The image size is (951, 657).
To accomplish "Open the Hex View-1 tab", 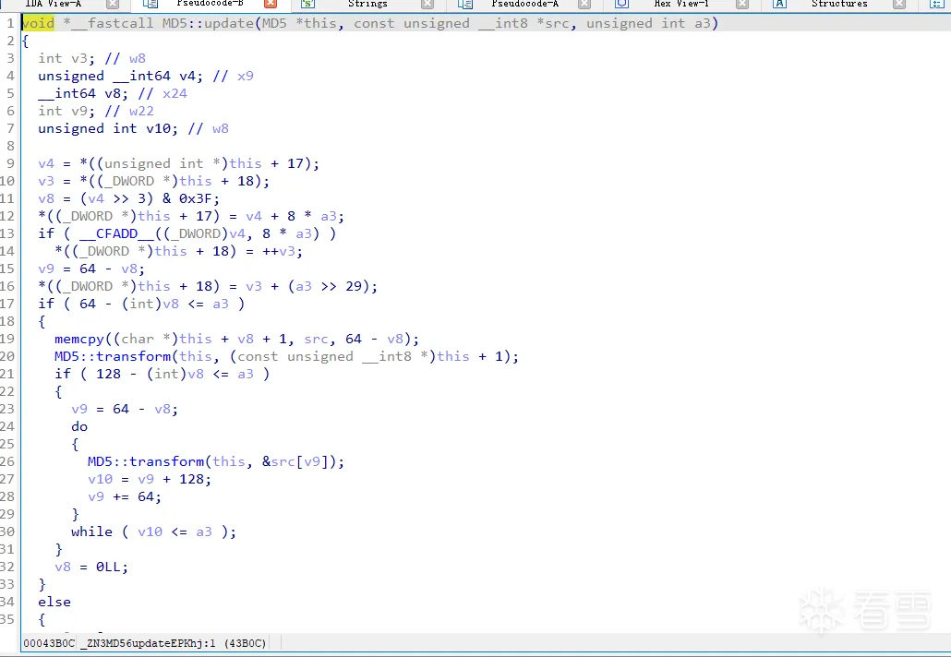I will click(681, 4).
